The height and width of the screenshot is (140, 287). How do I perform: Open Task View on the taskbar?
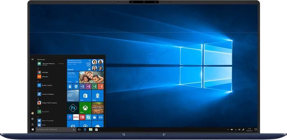79,129
